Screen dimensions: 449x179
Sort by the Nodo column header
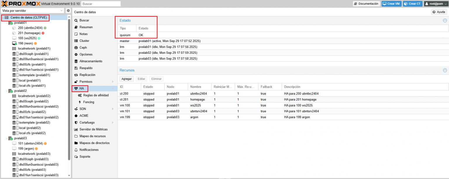(176, 87)
